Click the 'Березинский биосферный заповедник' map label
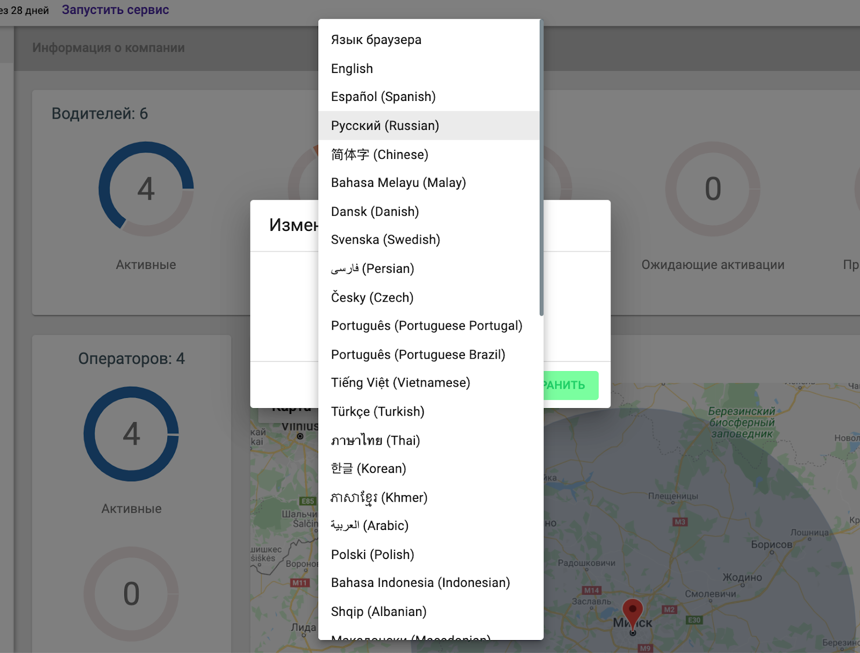The height and width of the screenshot is (653, 860). 742,422
